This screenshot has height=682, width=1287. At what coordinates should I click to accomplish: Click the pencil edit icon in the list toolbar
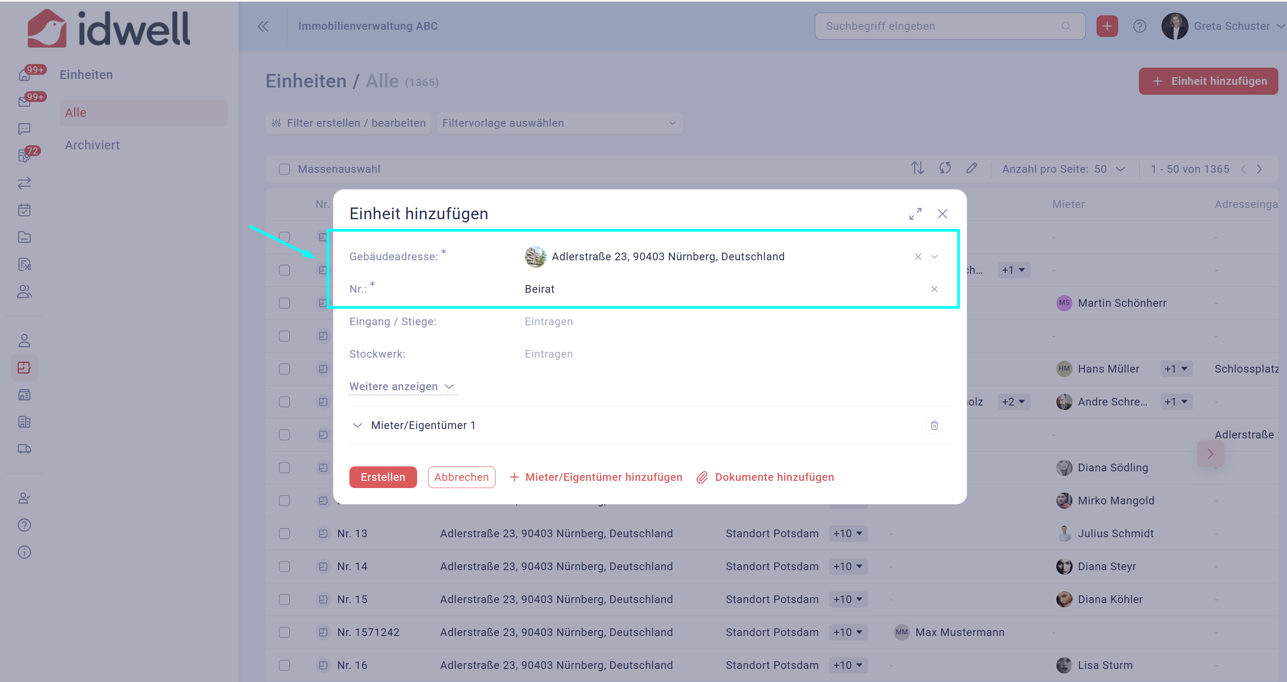point(971,169)
